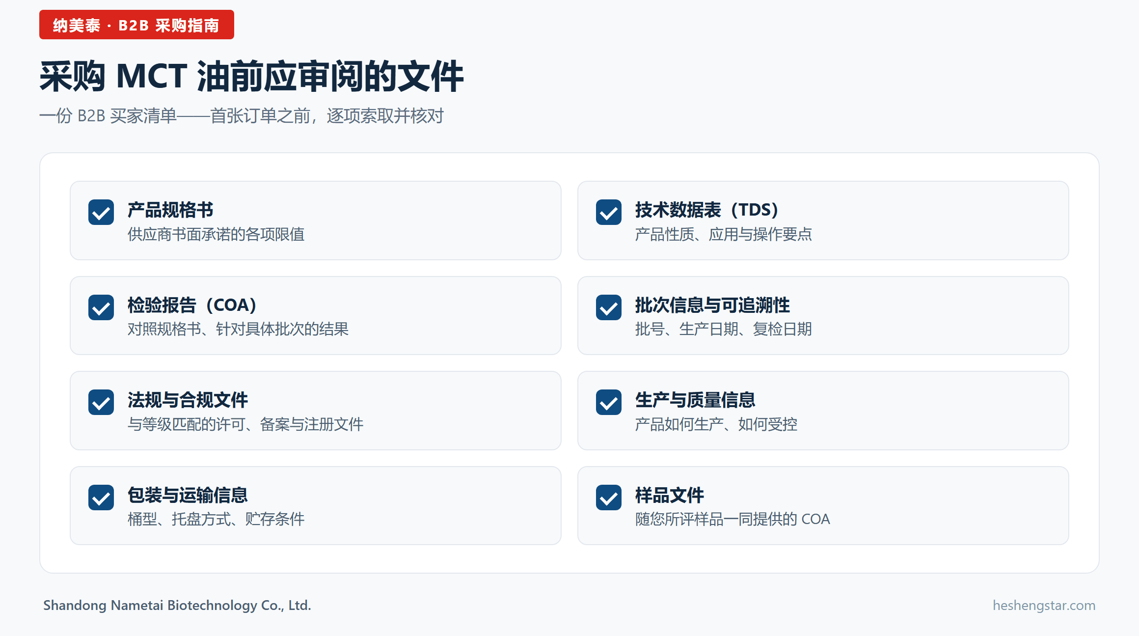Click the 纳美泰 · B2B 采购指南 red badge
The height and width of the screenshot is (636, 1139).
coord(136,25)
